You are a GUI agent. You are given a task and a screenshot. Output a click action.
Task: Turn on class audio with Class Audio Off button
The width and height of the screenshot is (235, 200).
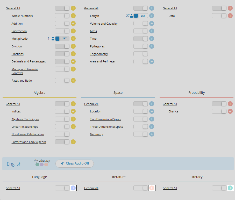pos(75,163)
